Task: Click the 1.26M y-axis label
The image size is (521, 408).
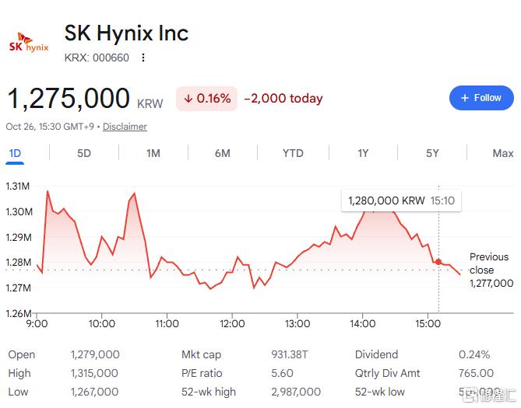Action: (18, 313)
